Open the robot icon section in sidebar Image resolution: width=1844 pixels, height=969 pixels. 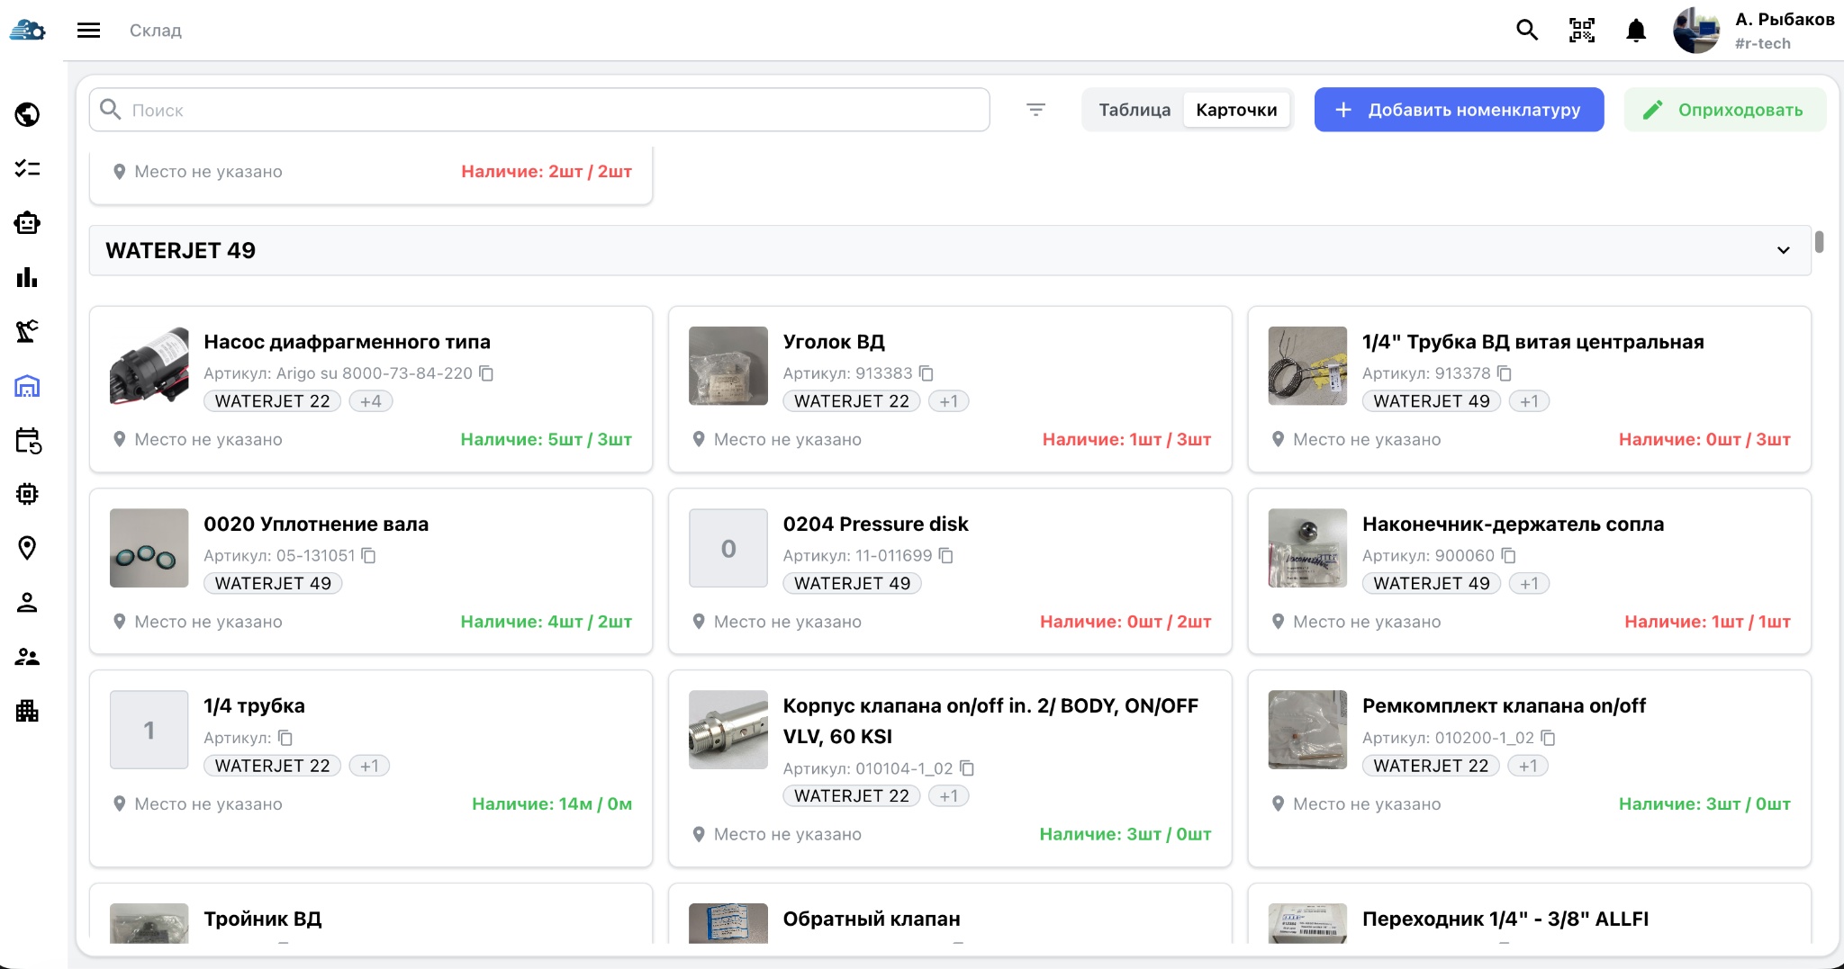coord(27,223)
